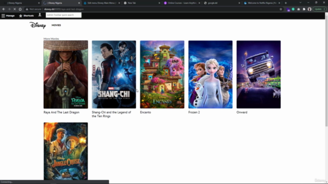Image resolution: width=328 pixels, height=184 pixels.
Task: Click Shang-Chi and the Legend title link
Action: coord(111,114)
